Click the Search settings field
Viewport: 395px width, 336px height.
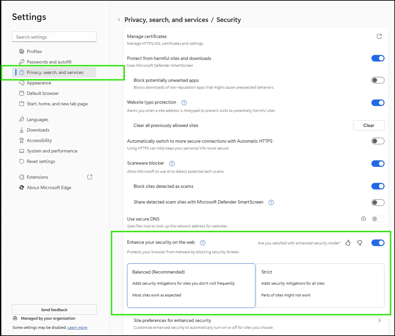tap(54, 37)
